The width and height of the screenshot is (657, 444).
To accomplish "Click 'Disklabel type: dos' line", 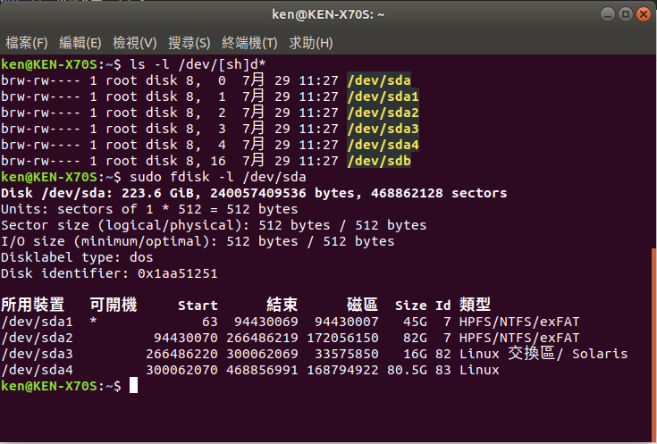I will click(x=77, y=257).
